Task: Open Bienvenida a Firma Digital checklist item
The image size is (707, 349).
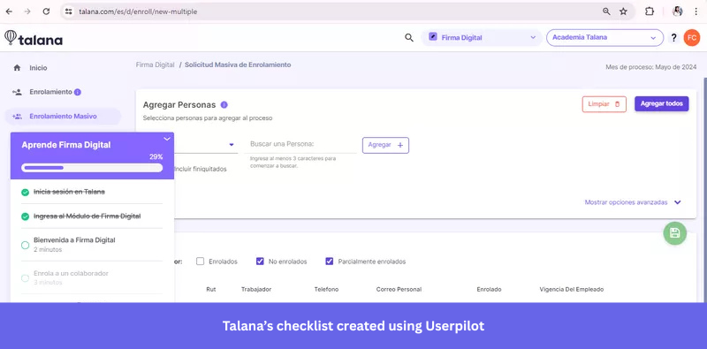Action: pyautogui.click(x=92, y=245)
